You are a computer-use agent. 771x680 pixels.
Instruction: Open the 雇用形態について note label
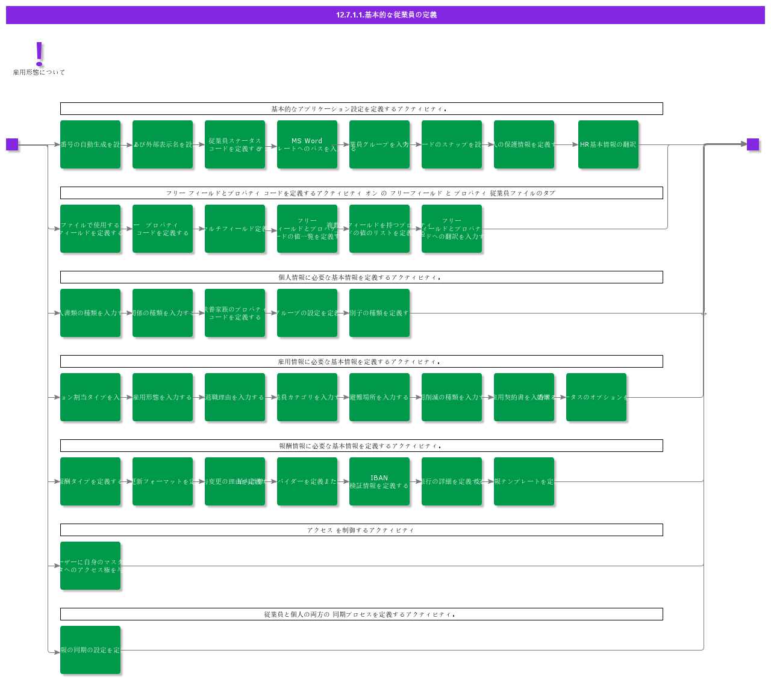(x=39, y=72)
